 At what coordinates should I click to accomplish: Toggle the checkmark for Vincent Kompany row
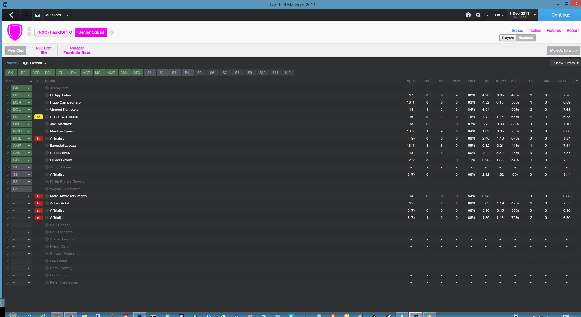point(8,110)
